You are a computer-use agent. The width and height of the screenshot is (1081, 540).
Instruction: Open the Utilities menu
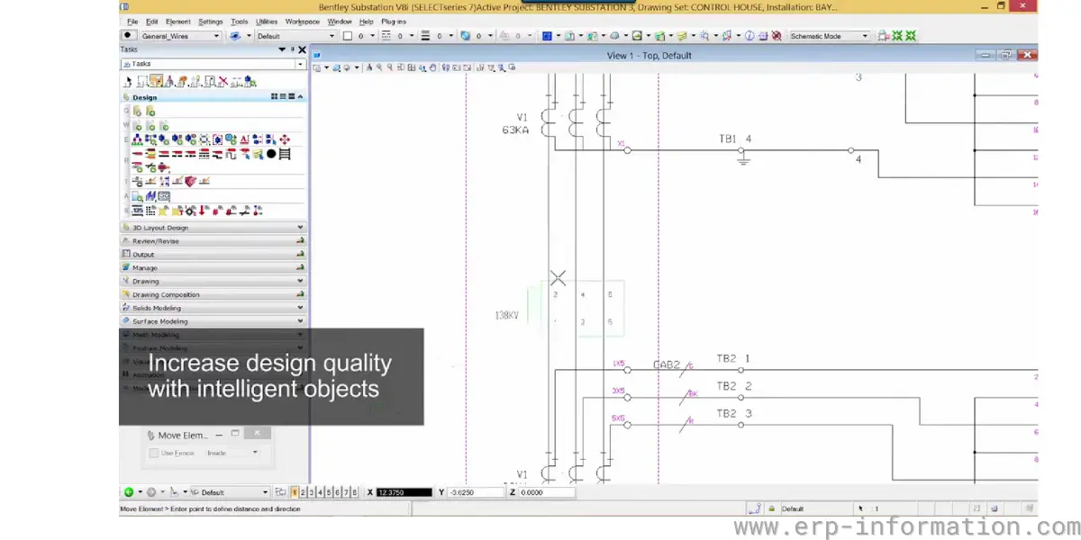coord(267,21)
